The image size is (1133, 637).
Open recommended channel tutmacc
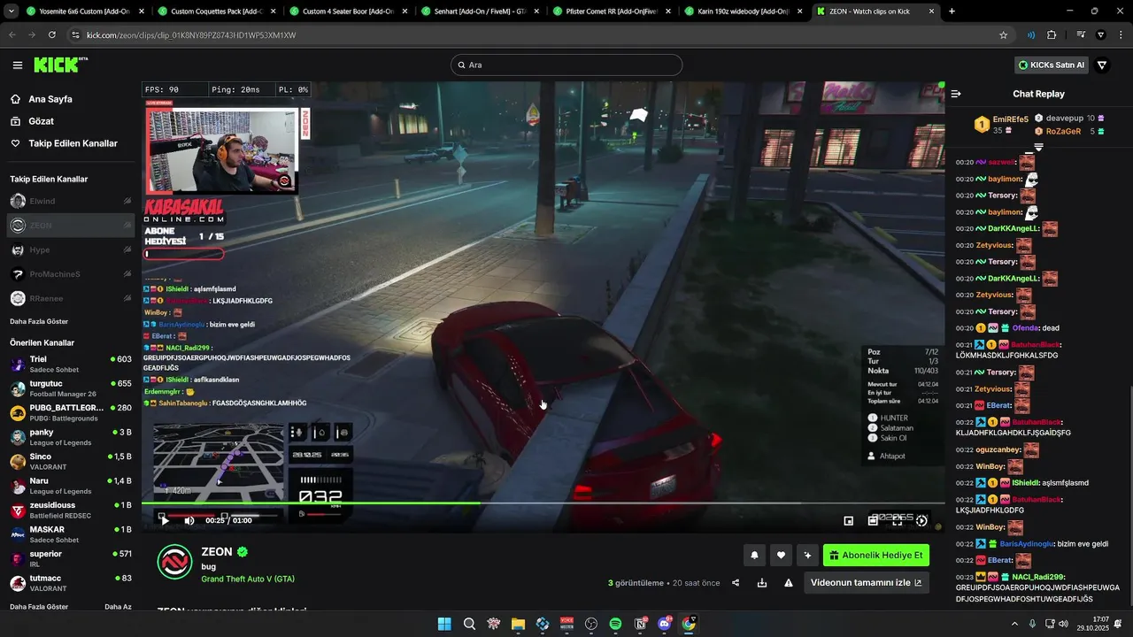(71, 582)
